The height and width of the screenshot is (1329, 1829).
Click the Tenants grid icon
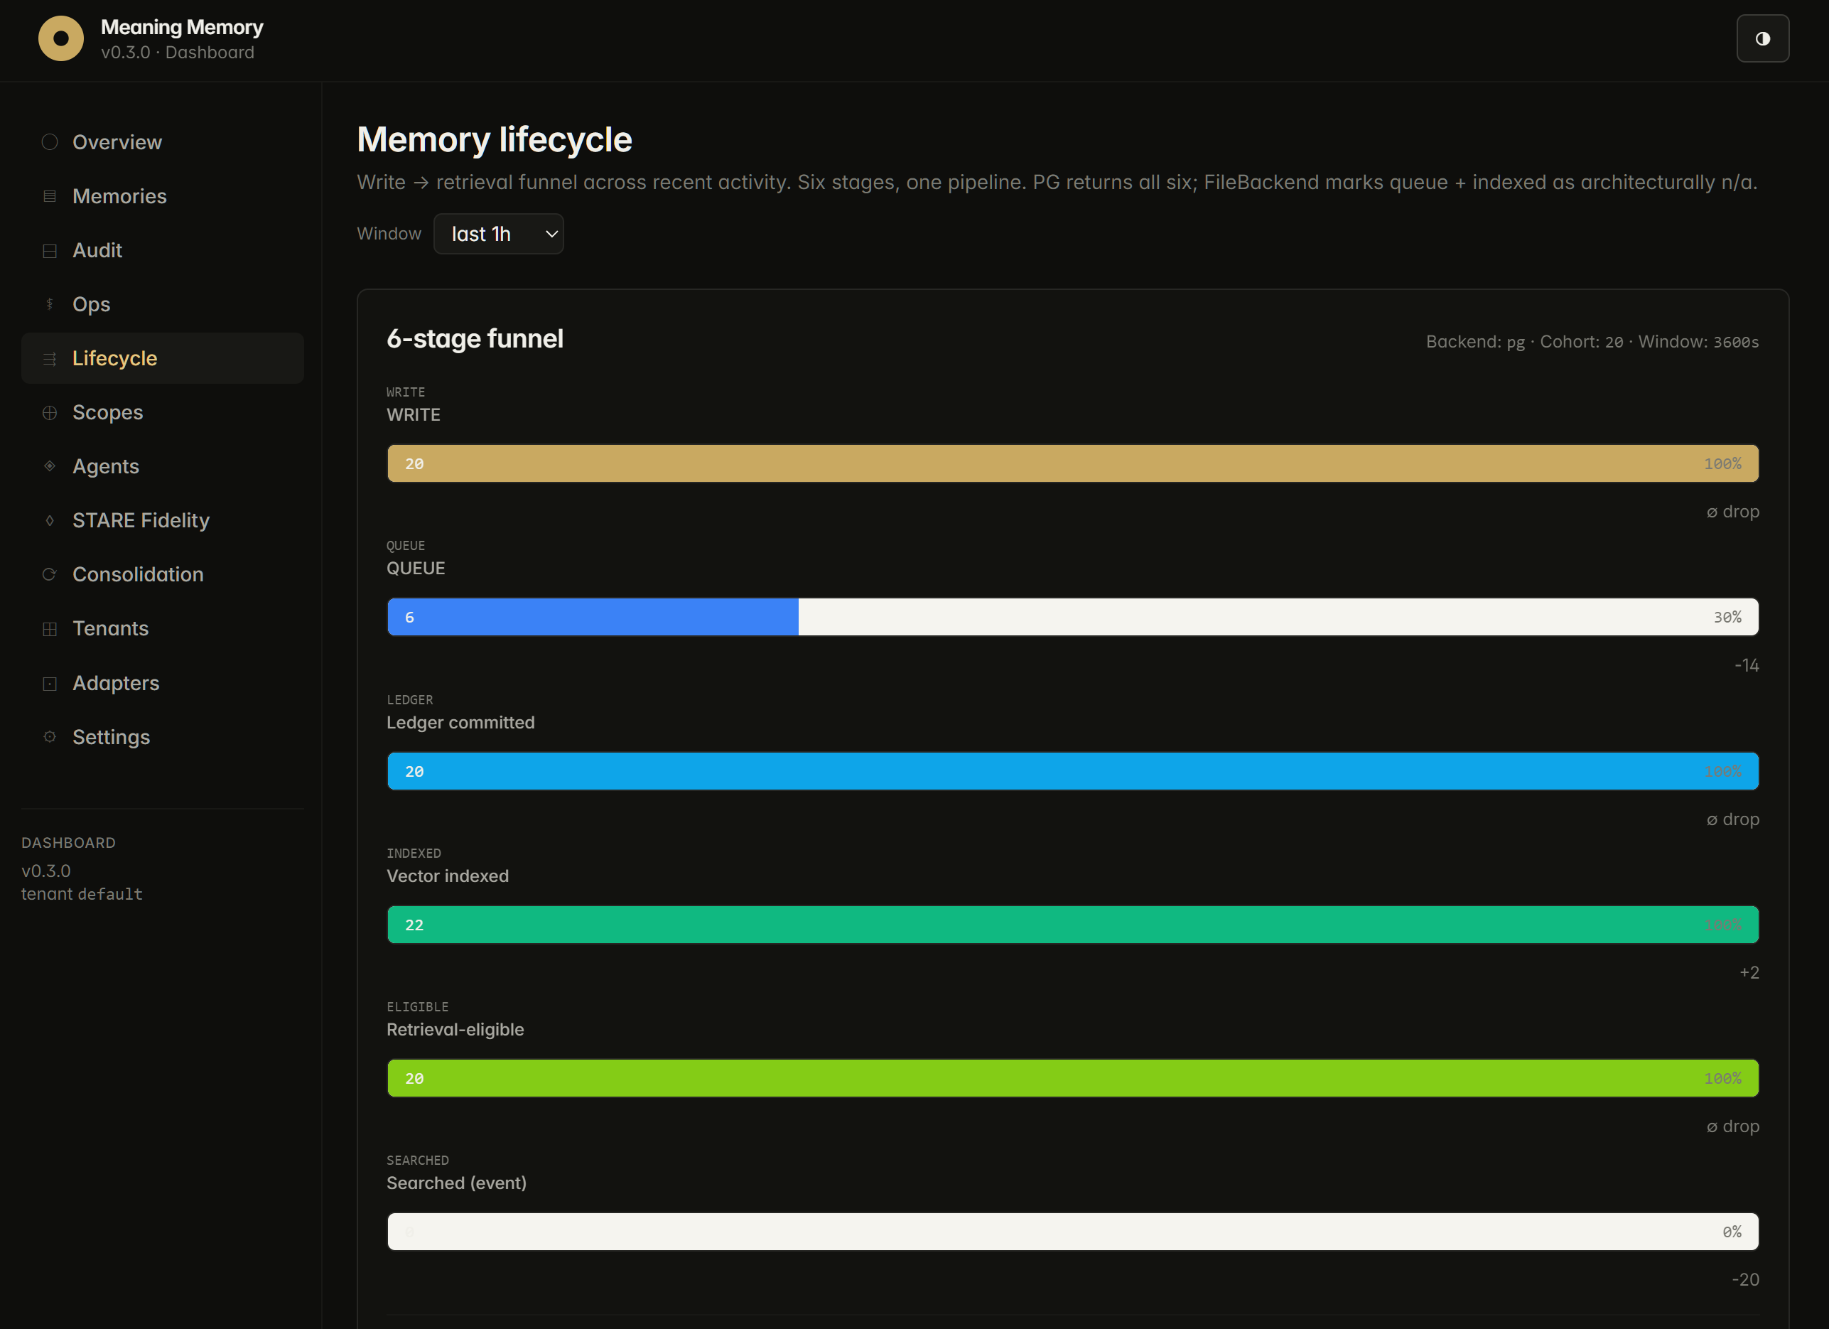point(50,628)
